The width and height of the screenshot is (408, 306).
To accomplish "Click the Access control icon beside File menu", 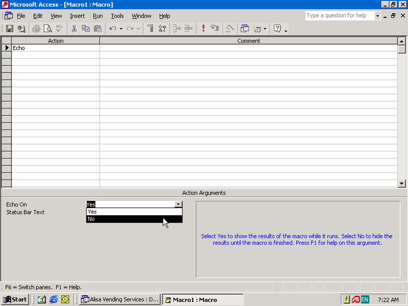I will click(8, 16).
